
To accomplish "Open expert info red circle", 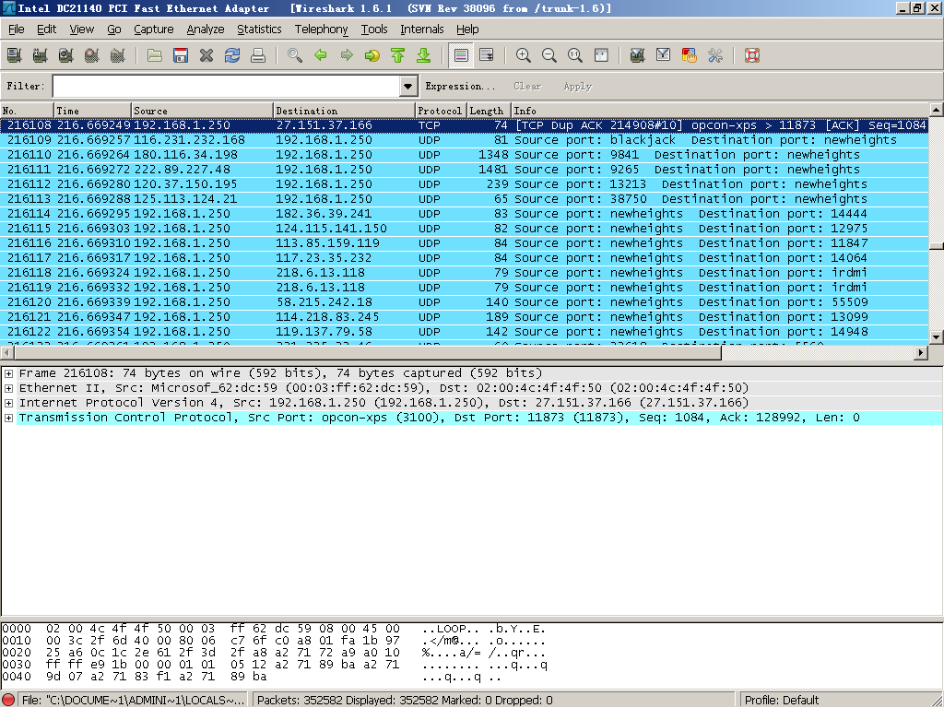I will coord(9,701).
